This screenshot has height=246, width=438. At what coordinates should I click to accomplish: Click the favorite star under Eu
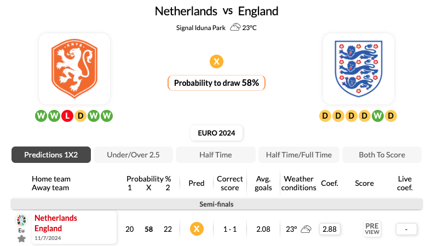pos(21,239)
